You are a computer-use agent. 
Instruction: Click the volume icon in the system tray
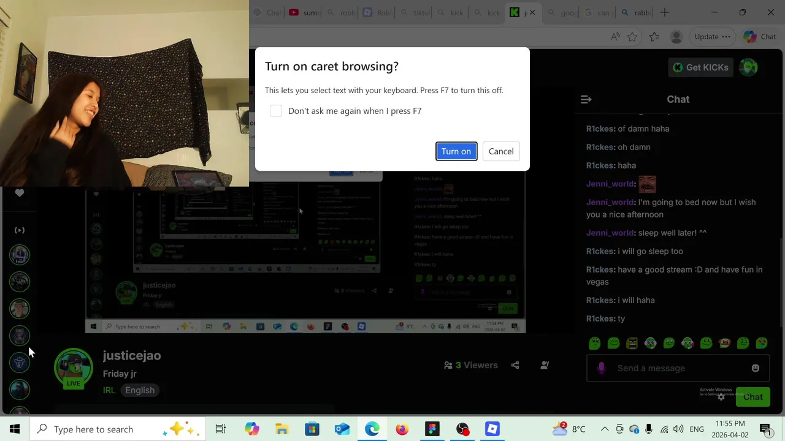coord(678,429)
